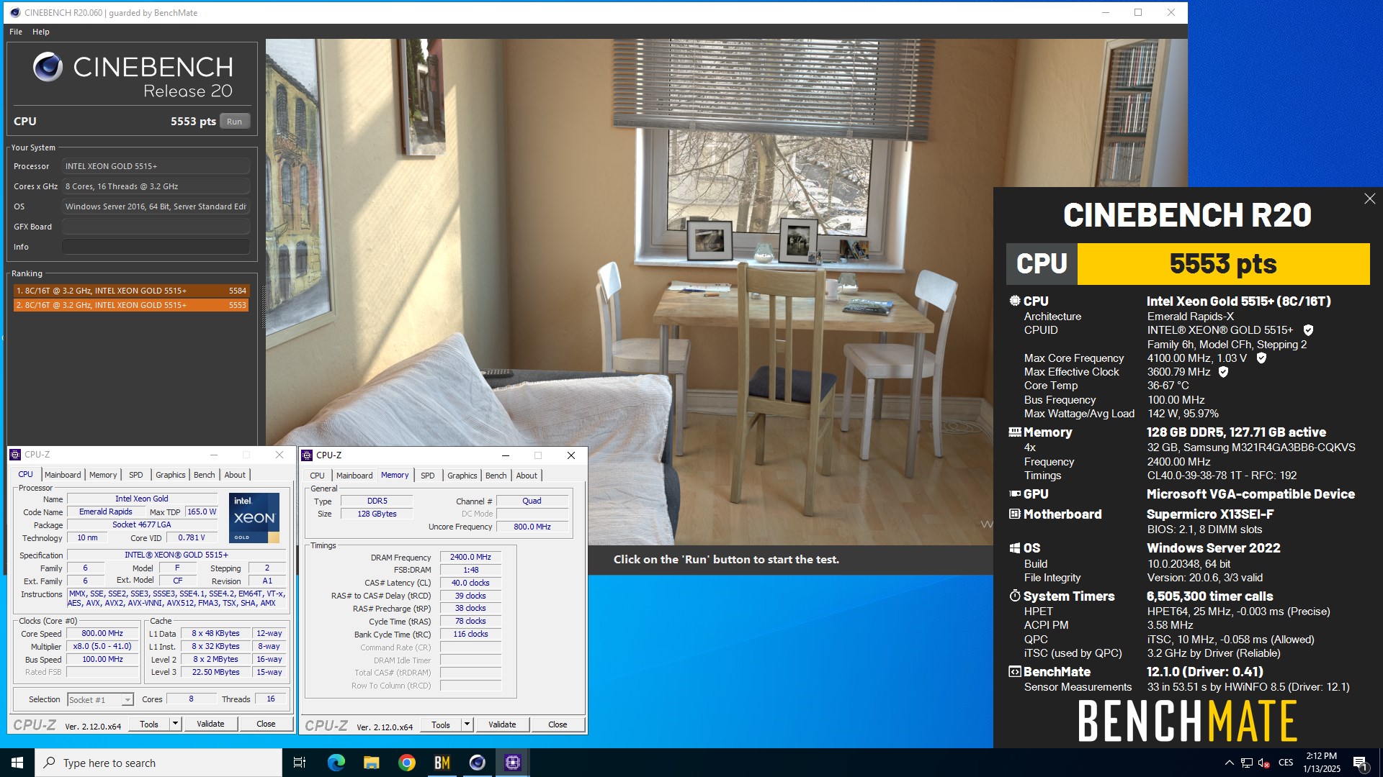Click the Motherboard icon in BenchMate panel
This screenshot has height=777, width=1383.
coord(1014,514)
